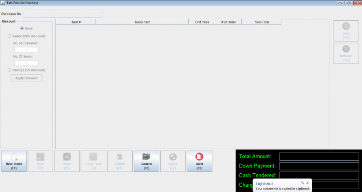Click the Save (F2) floppy icon
This screenshot has width=362, height=192.
tap(40, 157)
